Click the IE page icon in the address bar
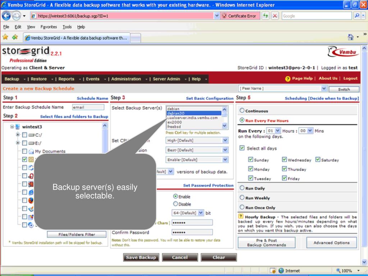This screenshot has width=368, height=276. coord(34,16)
